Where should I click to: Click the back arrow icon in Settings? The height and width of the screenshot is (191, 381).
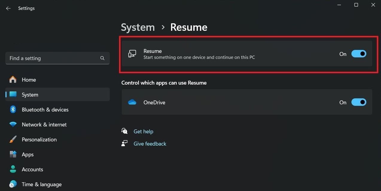click(x=8, y=8)
